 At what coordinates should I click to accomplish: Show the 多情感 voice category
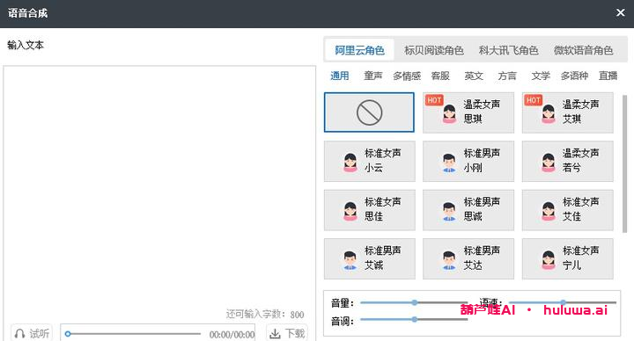pos(407,76)
